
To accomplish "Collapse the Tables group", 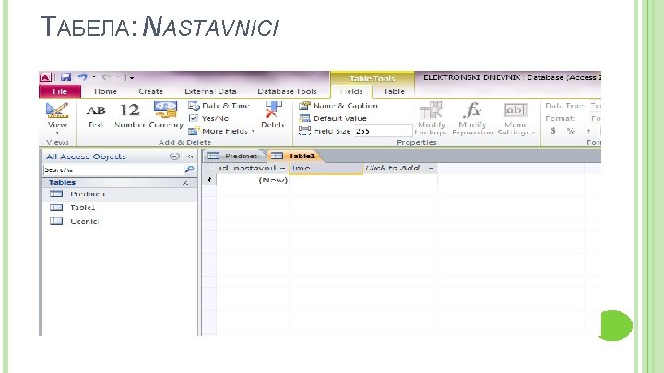I will 185,182.
